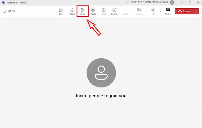
Task: Click the Teams logo in title bar
Action: point(3,3)
